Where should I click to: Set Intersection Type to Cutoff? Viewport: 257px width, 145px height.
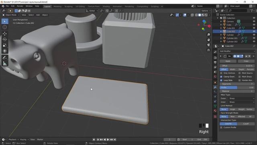pos(246,124)
